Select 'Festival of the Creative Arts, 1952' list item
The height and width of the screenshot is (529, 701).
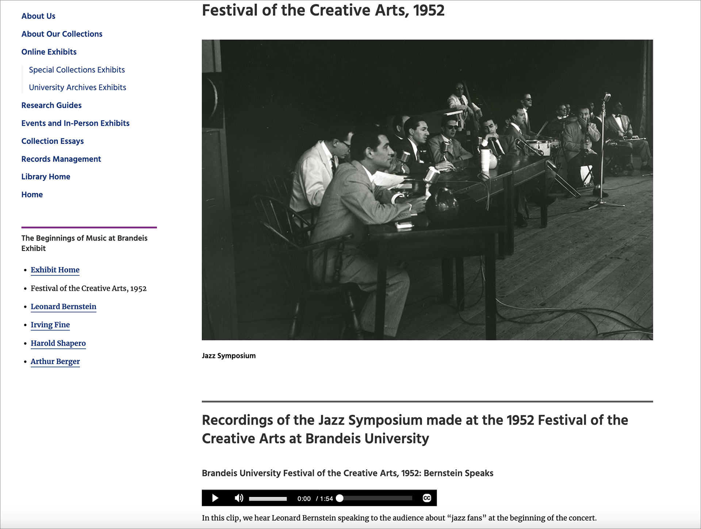coord(88,289)
